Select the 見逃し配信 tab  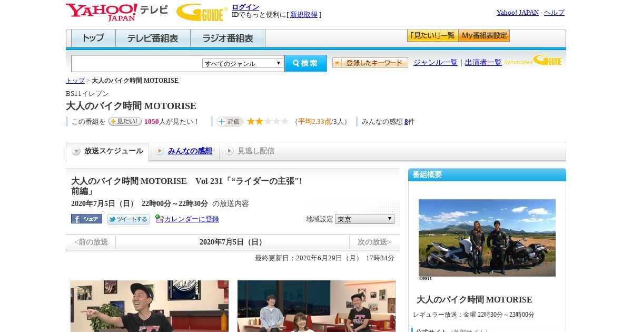click(250, 151)
